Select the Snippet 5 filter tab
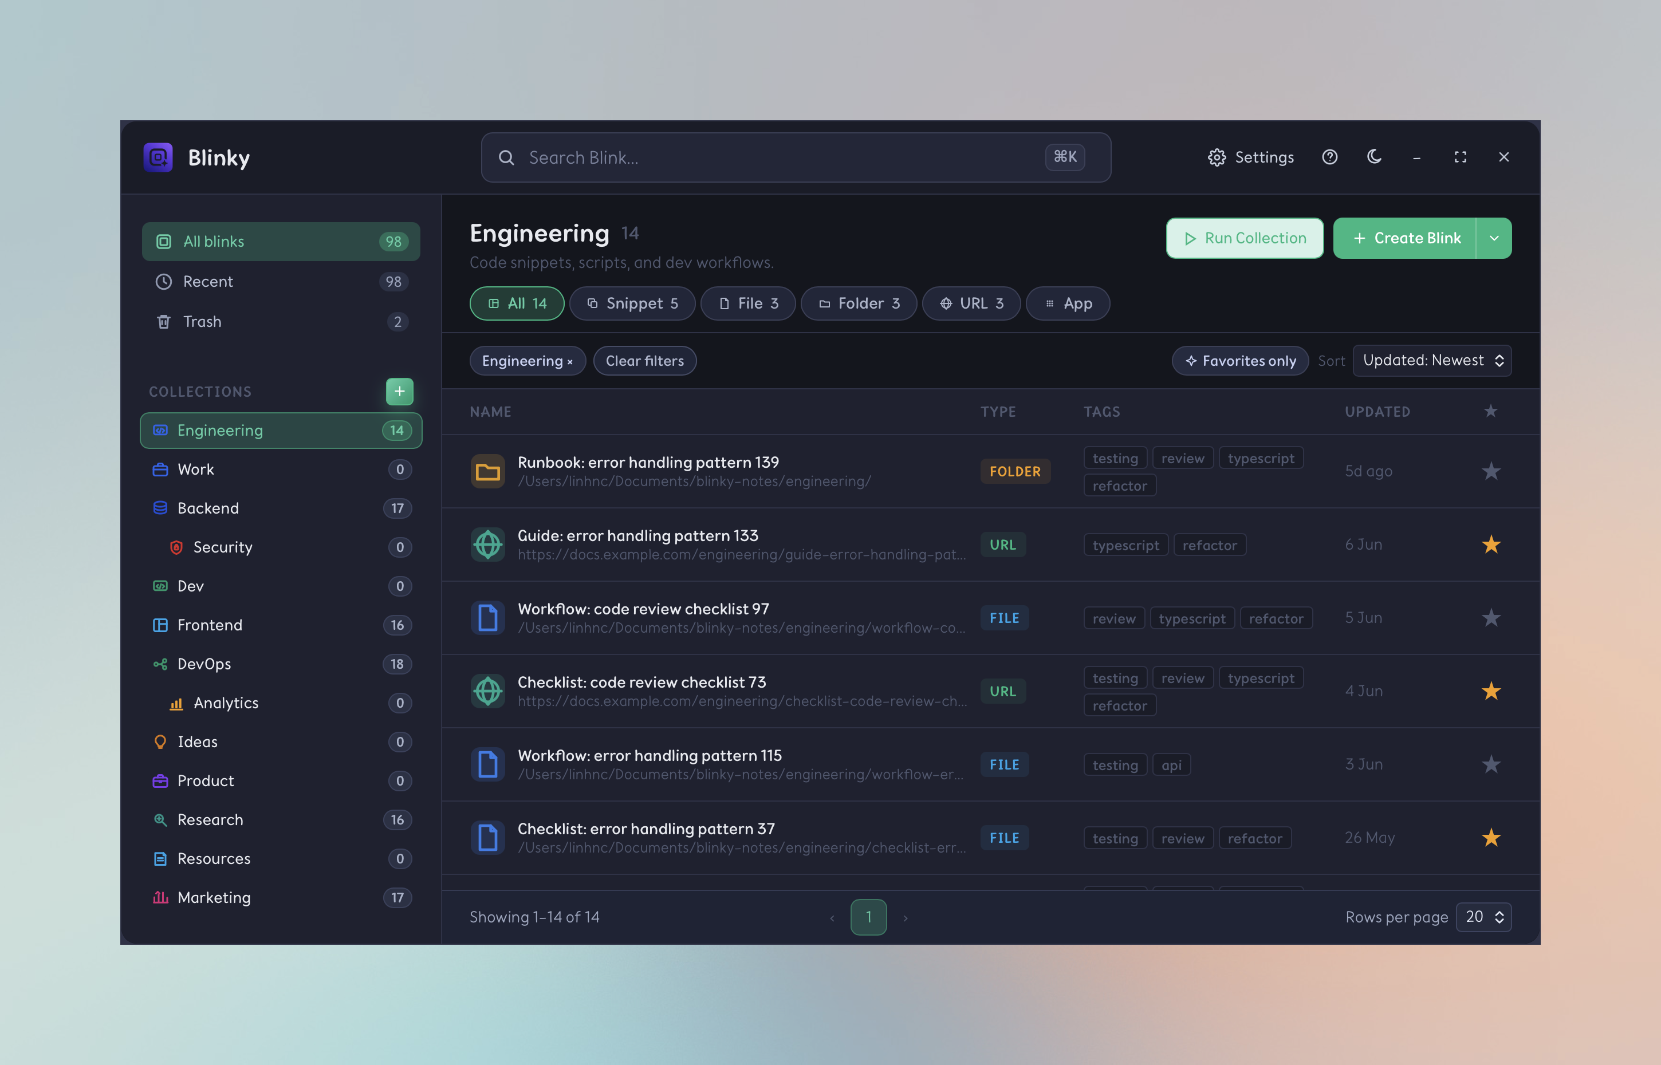 [x=632, y=303]
